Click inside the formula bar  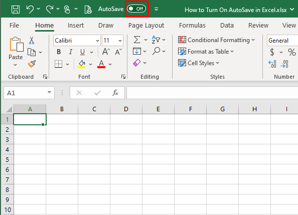pos(212,93)
